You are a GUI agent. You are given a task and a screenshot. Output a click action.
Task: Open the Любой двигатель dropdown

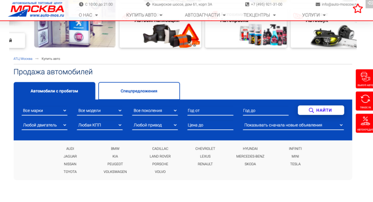click(45, 125)
